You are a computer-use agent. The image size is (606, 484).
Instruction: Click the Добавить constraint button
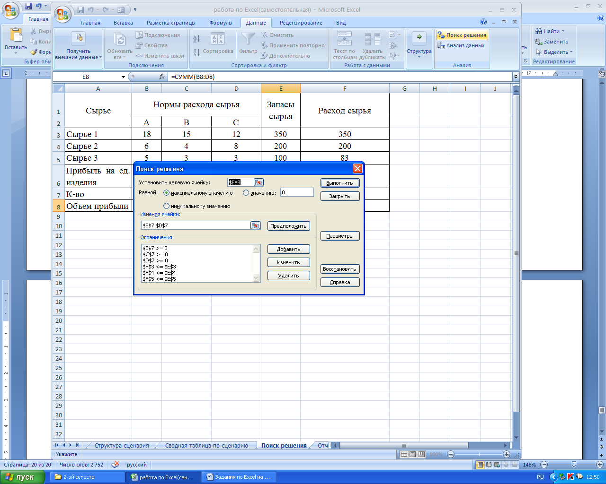point(288,249)
